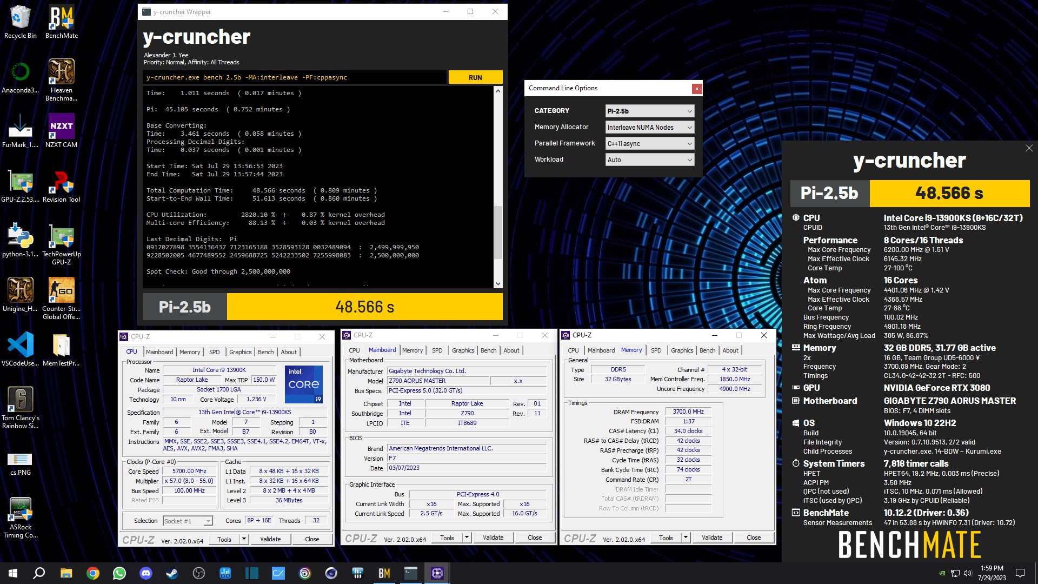Open Heaven Benchmark desktop icon
Screen dimensions: 1038x584
(x=61, y=80)
